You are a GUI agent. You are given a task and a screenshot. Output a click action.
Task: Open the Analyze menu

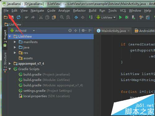coord(64,11)
